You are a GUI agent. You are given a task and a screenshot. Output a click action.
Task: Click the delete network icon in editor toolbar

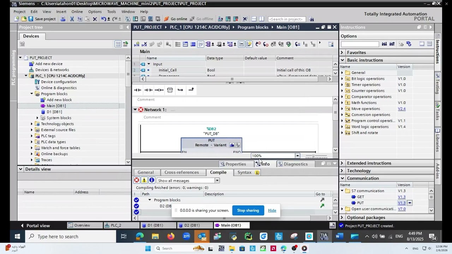(x=144, y=44)
